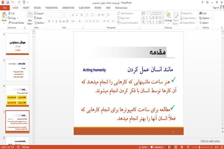Click the Save icon in quick access toolbar

pyautogui.click(x=8, y=3)
